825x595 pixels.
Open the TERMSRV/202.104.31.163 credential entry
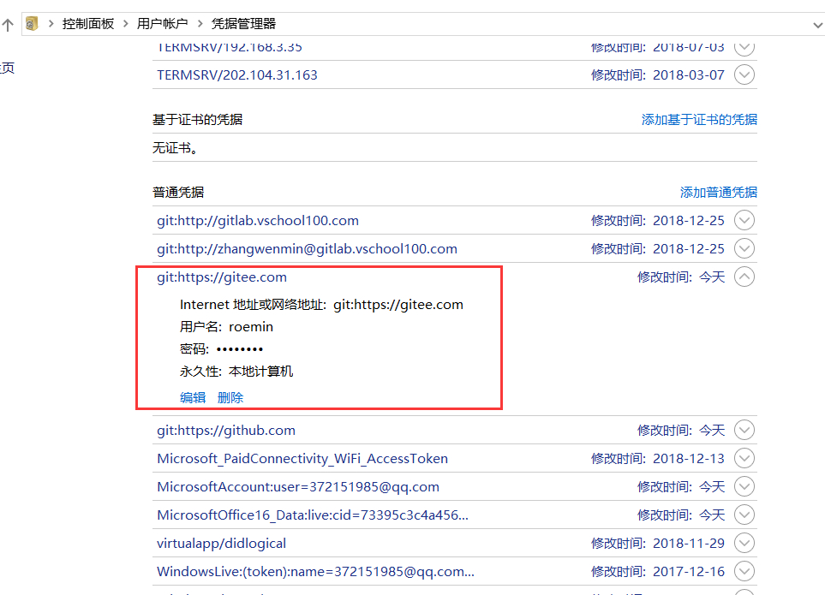(x=236, y=75)
